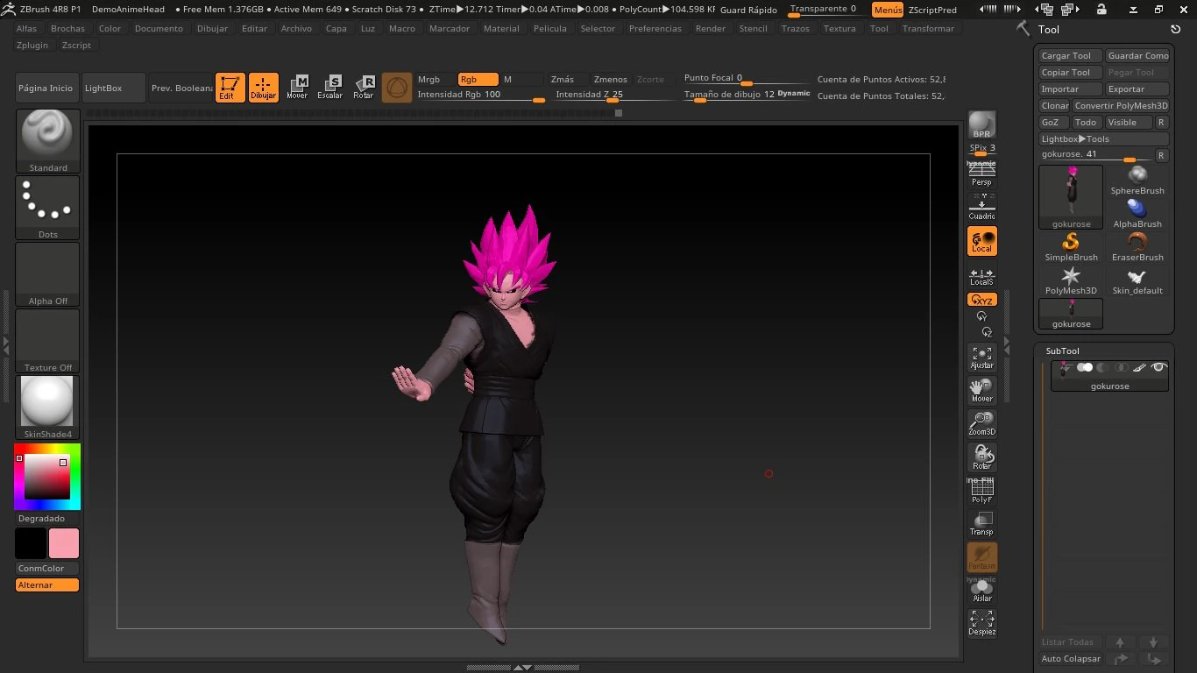1197x673 pixels.
Task: Open LightBox from the top shelf
Action: coord(113,88)
